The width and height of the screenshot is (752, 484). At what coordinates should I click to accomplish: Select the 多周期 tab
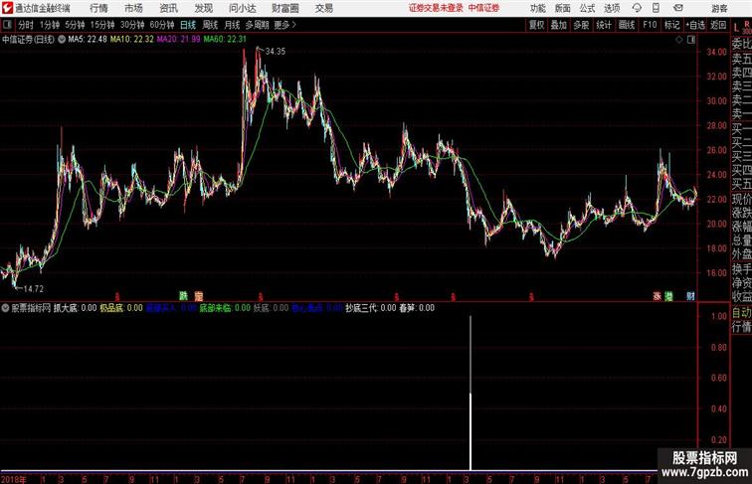pyautogui.click(x=257, y=25)
